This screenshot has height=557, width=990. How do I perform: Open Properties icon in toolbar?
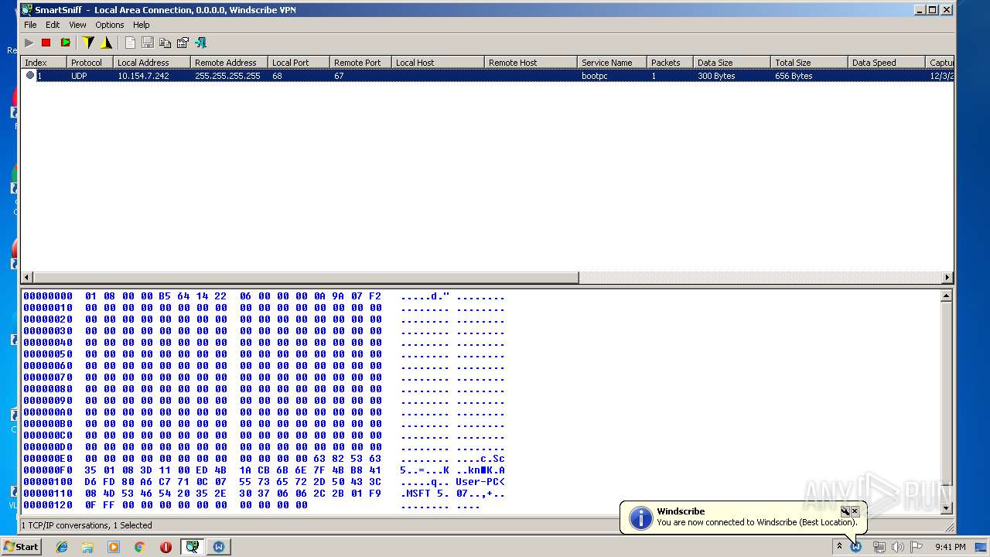(x=183, y=43)
